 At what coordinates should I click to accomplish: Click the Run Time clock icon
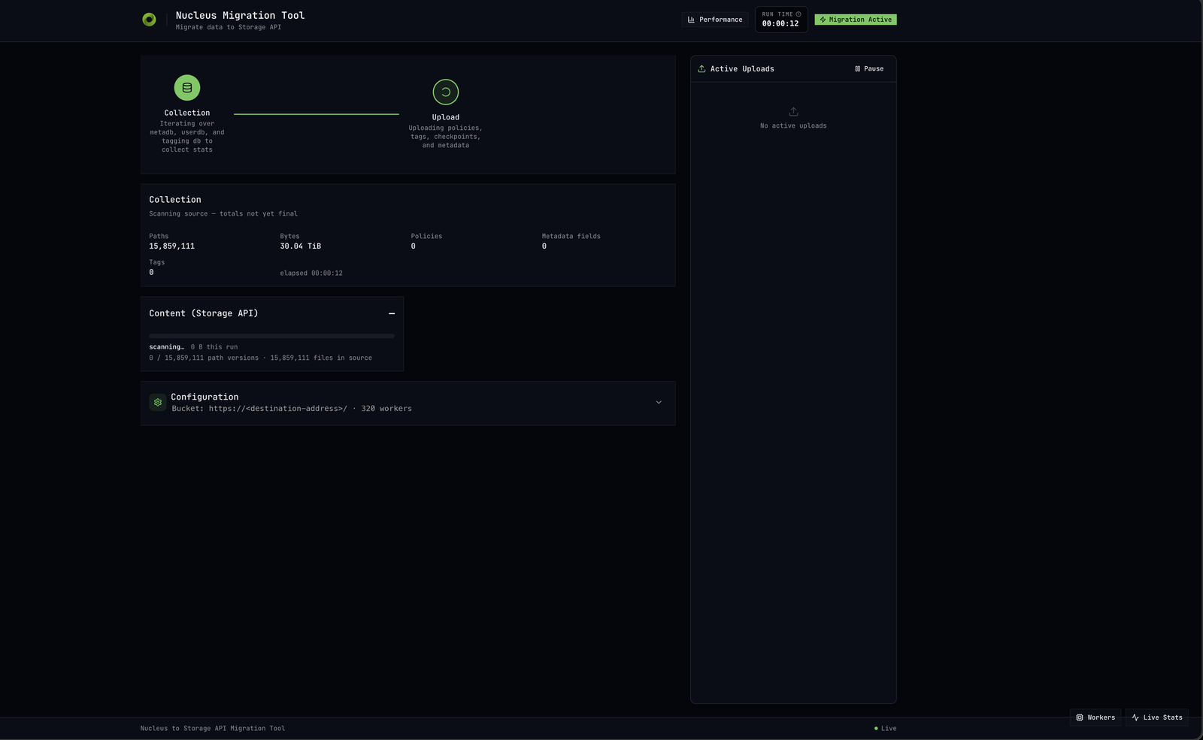(798, 14)
